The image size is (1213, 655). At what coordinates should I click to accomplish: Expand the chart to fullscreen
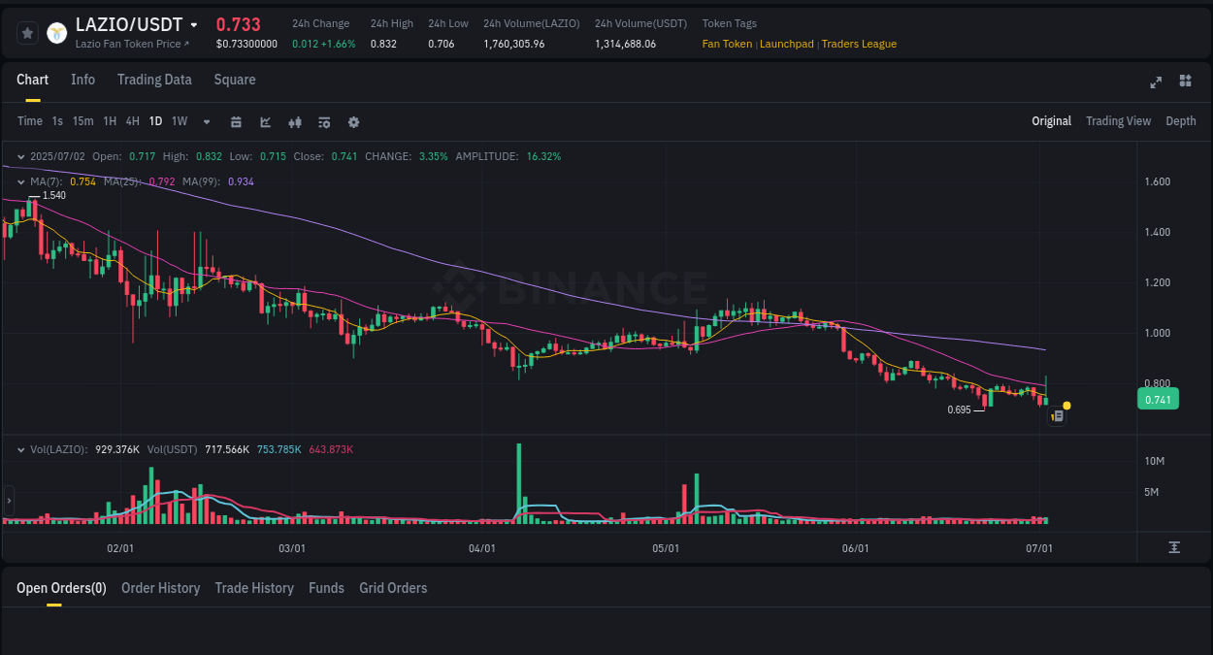click(x=1156, y=82)
